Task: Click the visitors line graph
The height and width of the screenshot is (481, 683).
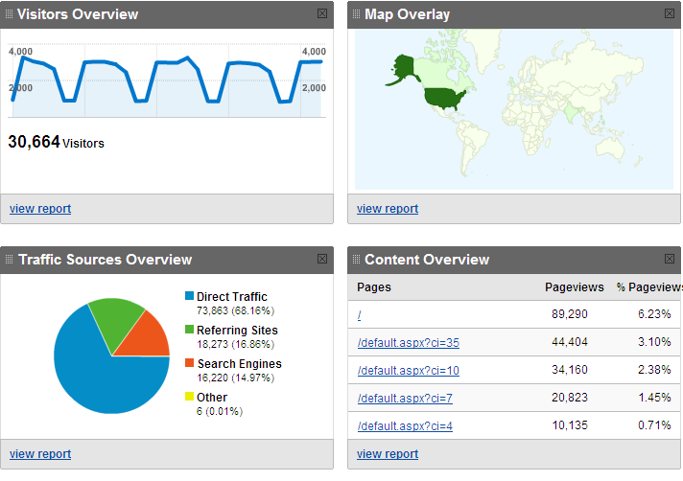Action: click(x=167, y=80)
